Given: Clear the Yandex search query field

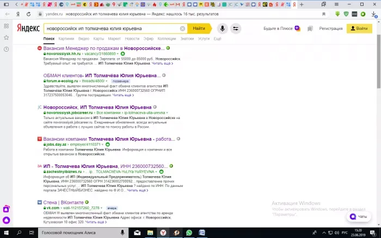Looking at the screenshot, I should pos(182,29).
